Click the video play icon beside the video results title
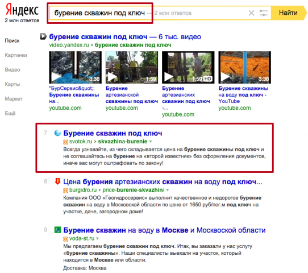The height and width of the screenshot is (273, 308). 43,36
